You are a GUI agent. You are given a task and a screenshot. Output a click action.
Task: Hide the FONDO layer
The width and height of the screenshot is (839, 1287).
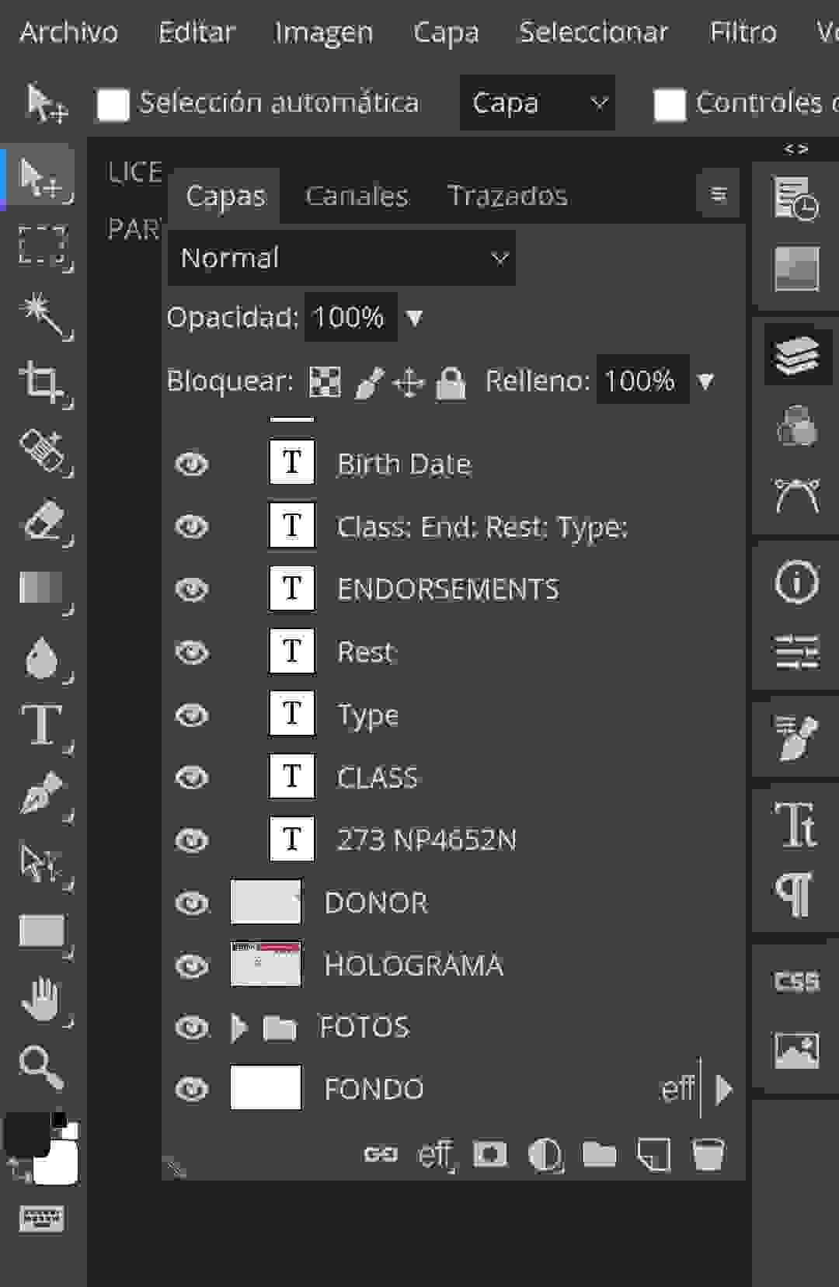click(192, 1090)
